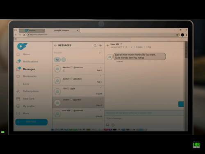205x154 pixels.
Task: Click the bell icon in chat header
Action: (131, 47)
